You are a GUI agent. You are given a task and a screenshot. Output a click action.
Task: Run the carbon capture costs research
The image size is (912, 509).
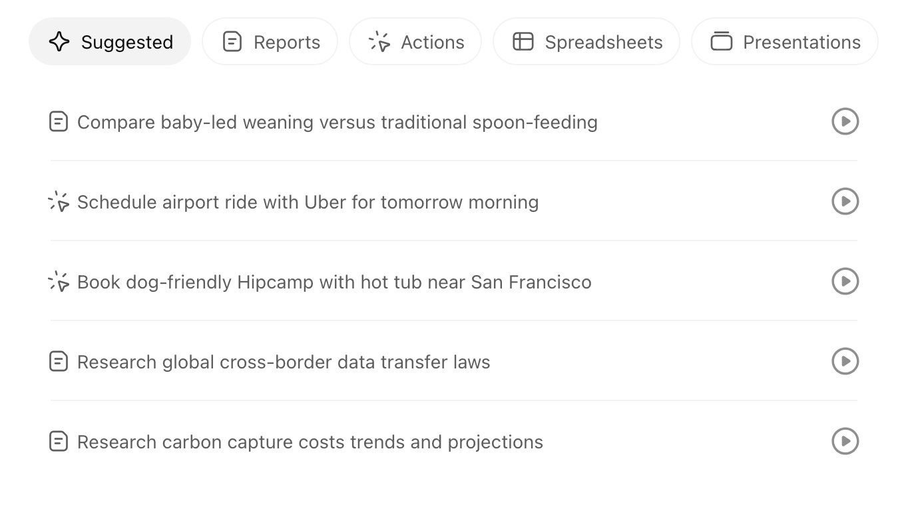[845, 441]
